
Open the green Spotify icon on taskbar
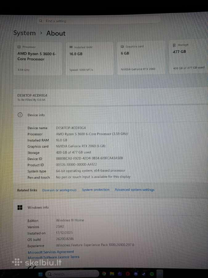point(152,274)
